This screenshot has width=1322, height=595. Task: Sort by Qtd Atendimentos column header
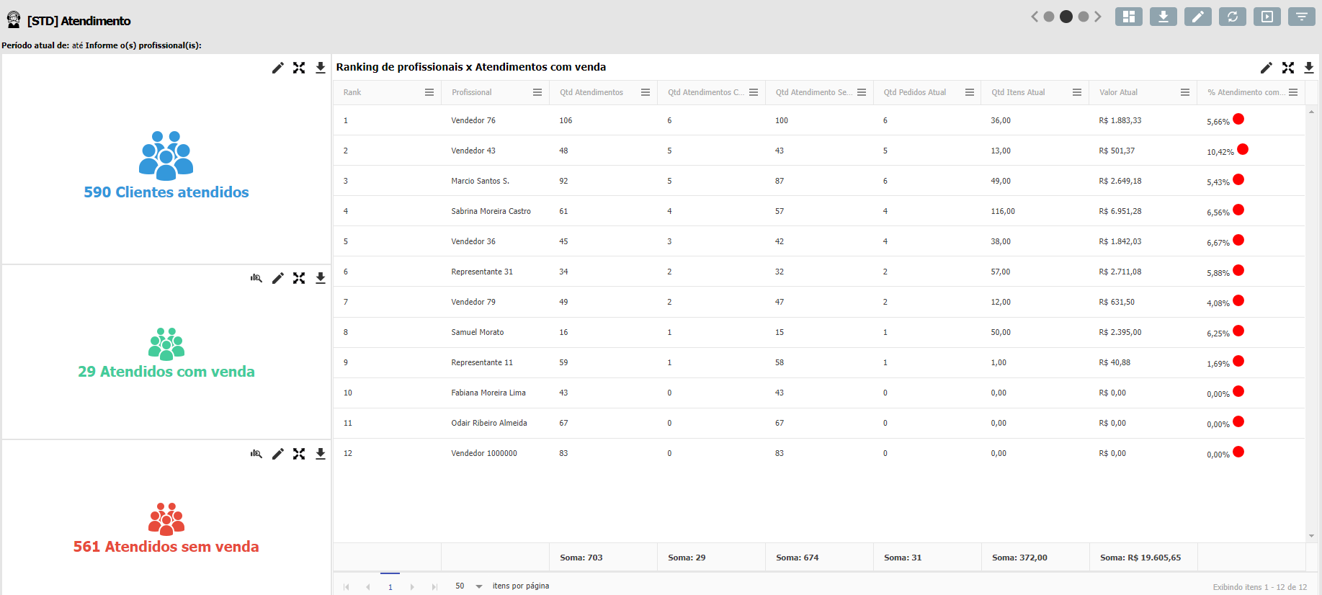[591, 92]
